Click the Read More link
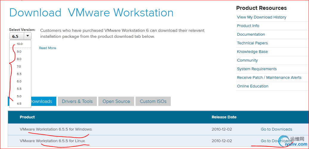This screenshot has width=309, height=149. pos(47,48)
